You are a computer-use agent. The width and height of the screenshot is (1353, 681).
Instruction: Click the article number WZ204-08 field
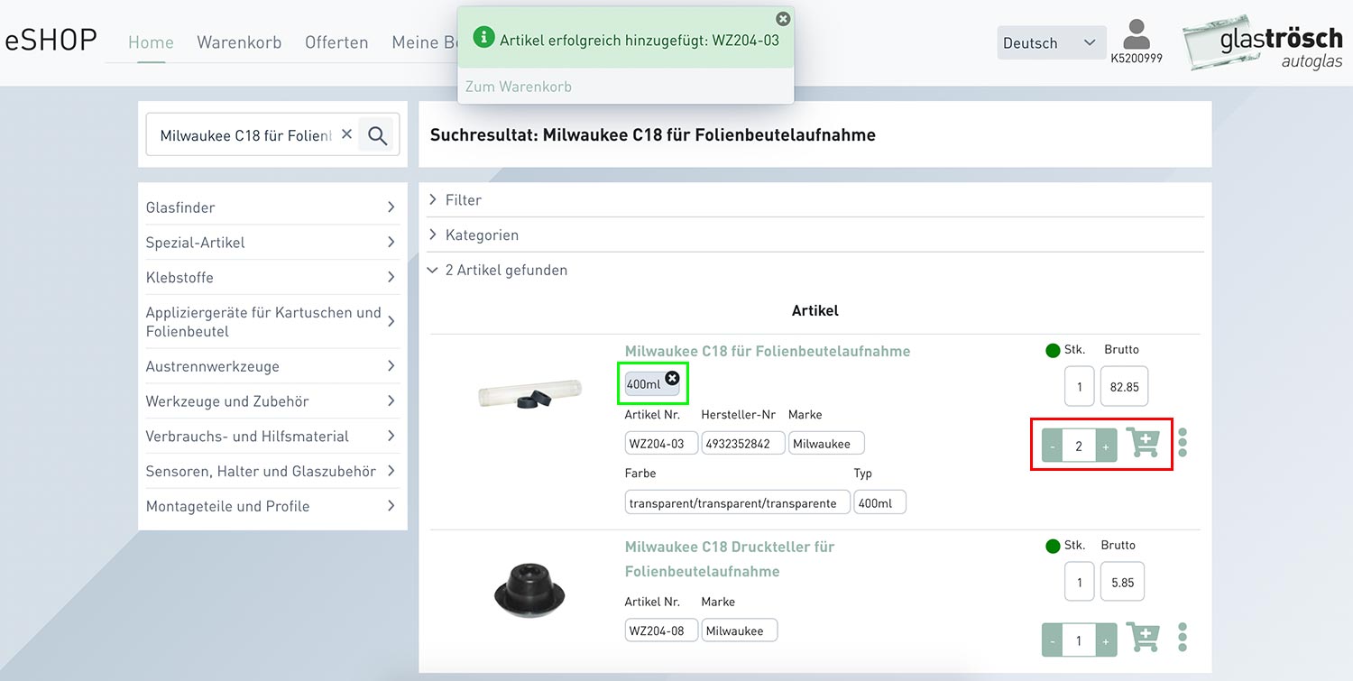[x=661, y=630]
